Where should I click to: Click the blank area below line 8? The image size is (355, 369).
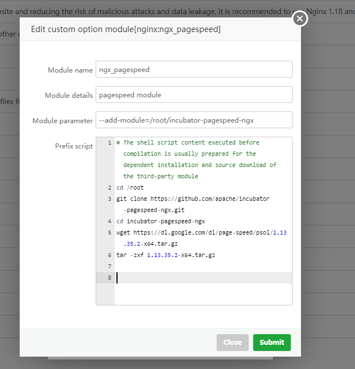[203, 294]
